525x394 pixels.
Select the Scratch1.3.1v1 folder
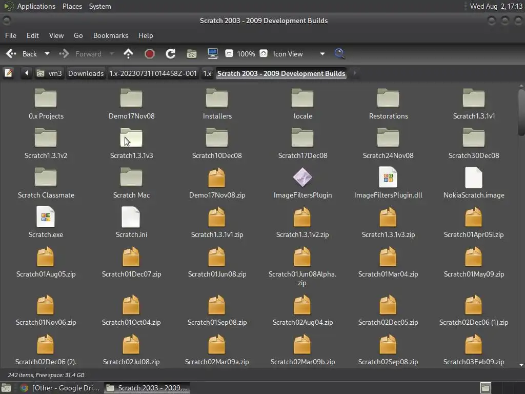click(474, 104)
